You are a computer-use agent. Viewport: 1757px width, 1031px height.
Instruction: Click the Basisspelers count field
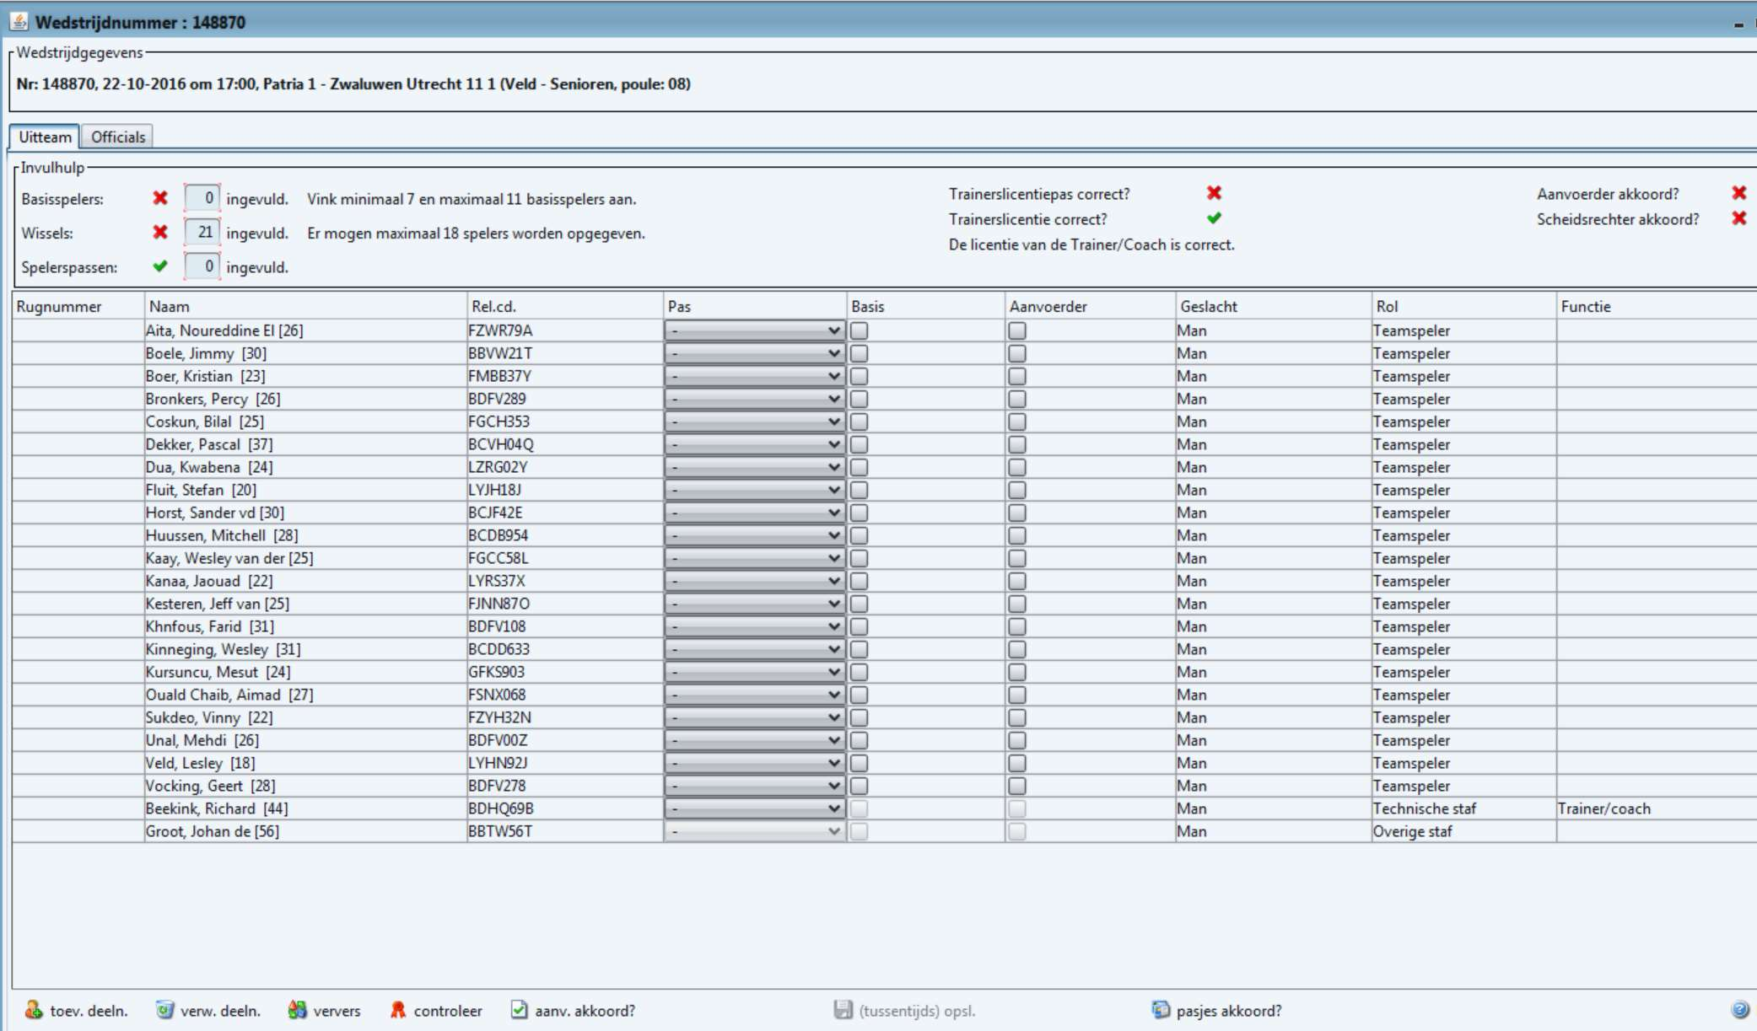pos(202,198)
